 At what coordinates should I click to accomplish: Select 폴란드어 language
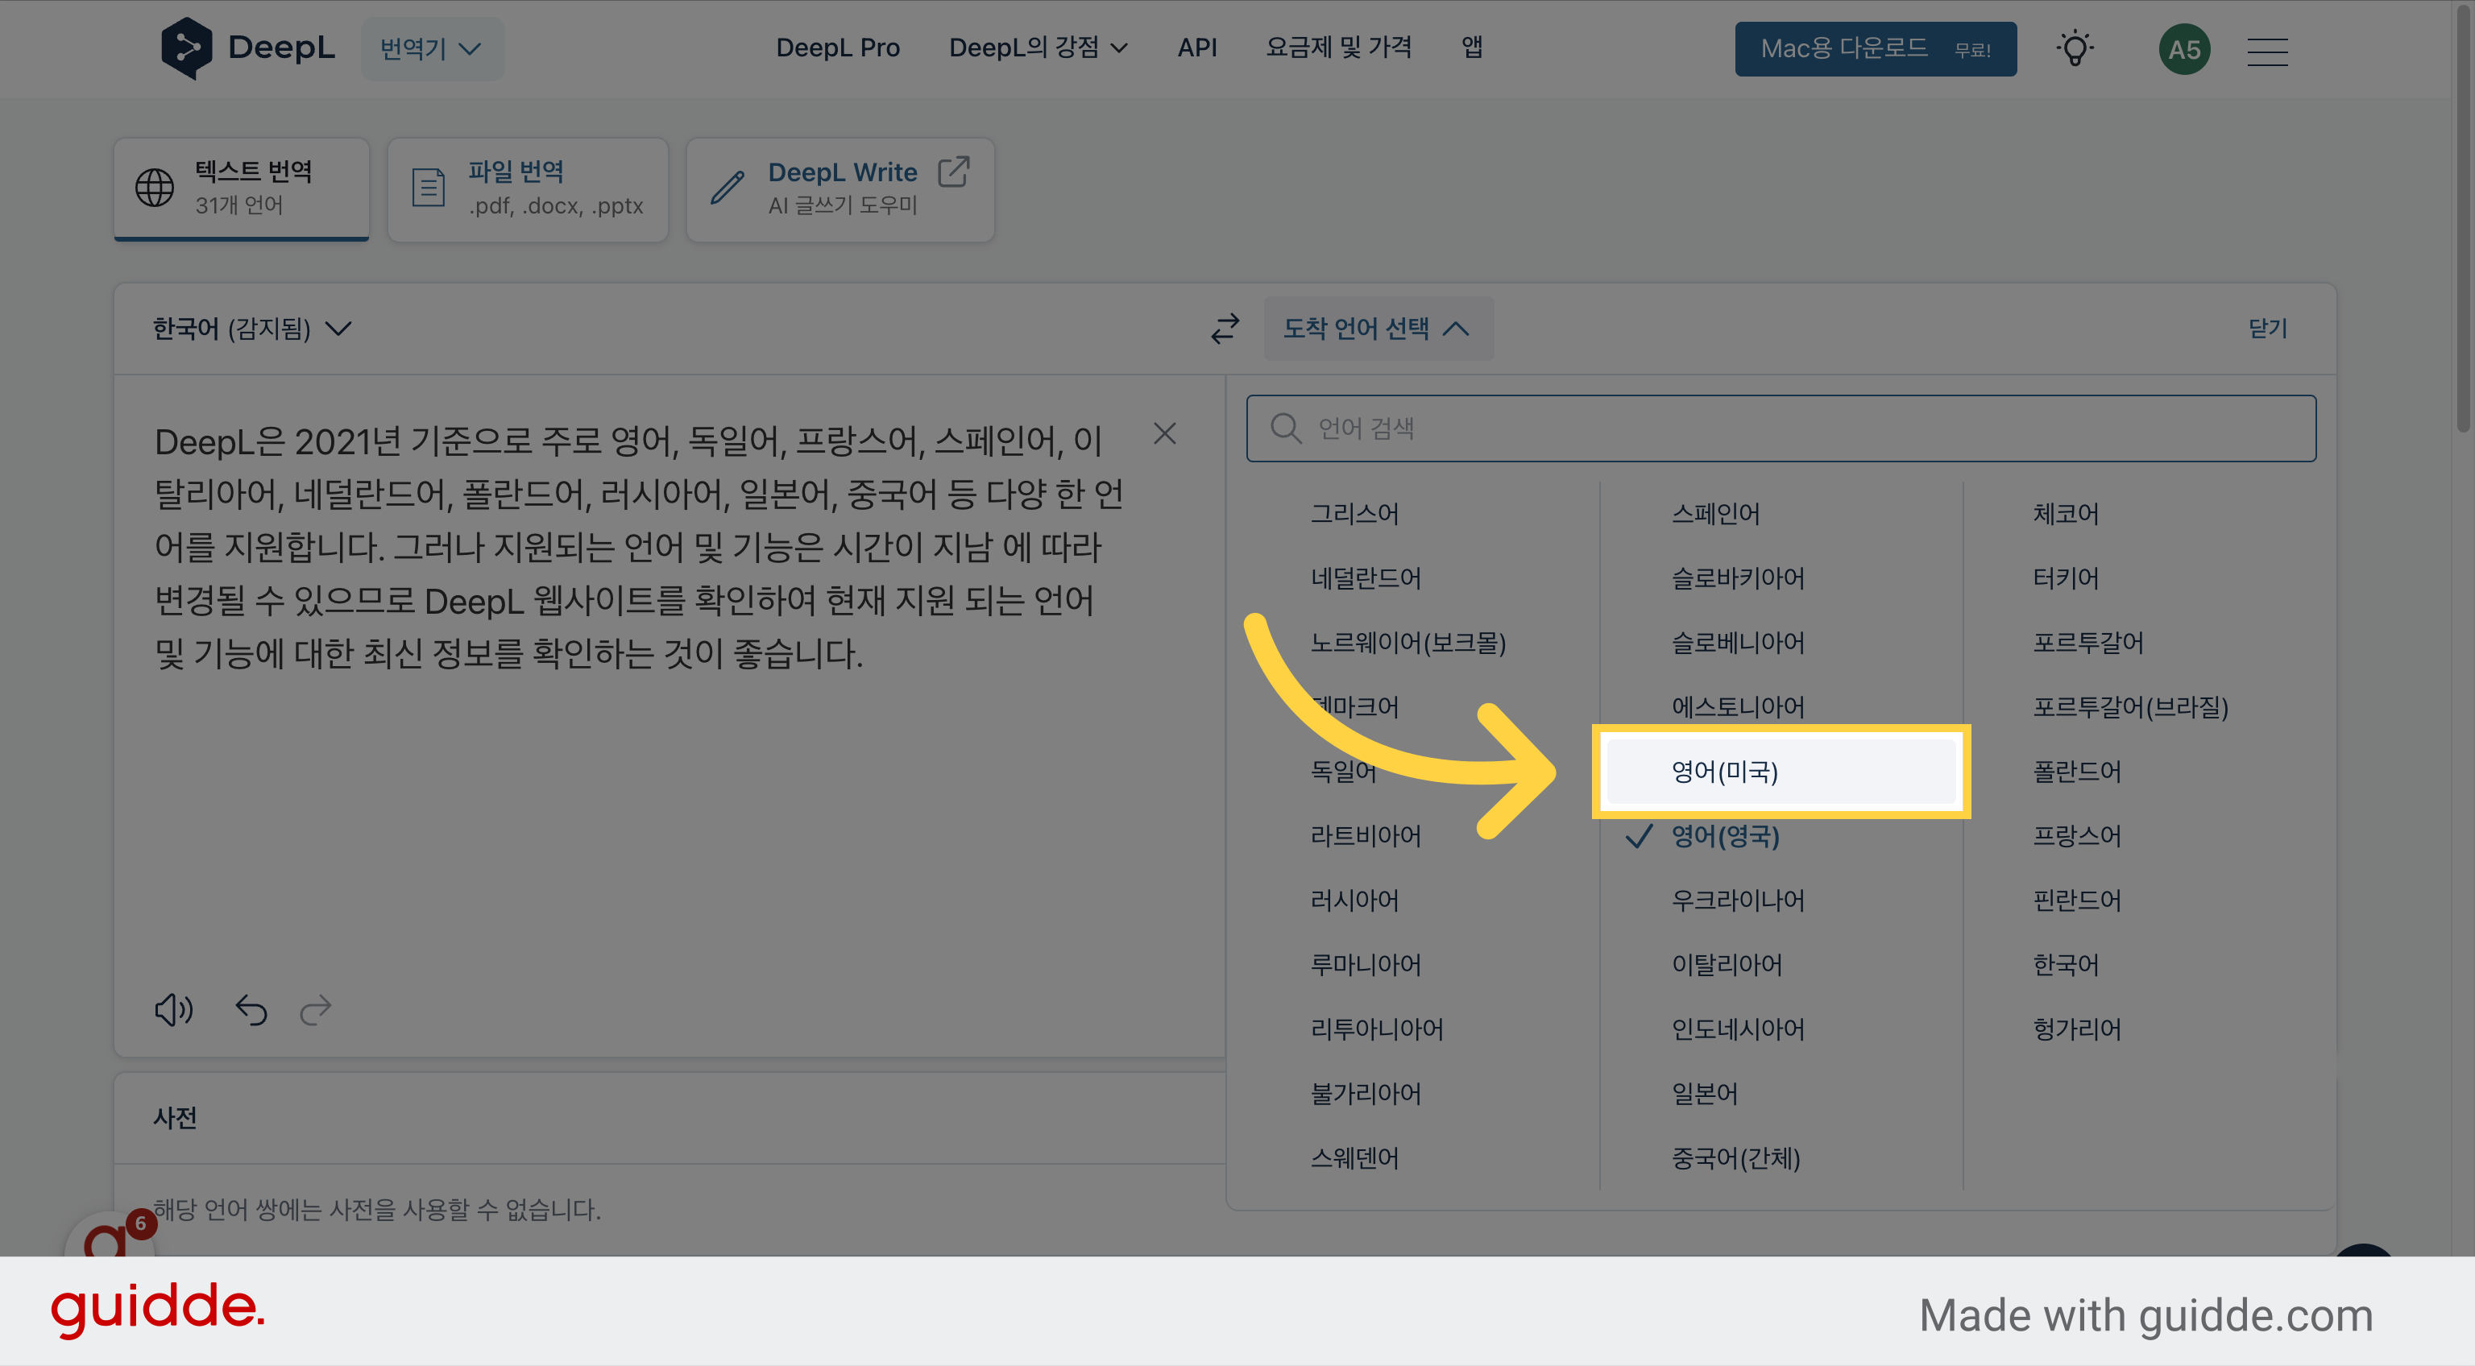[x=2076, y=771]
